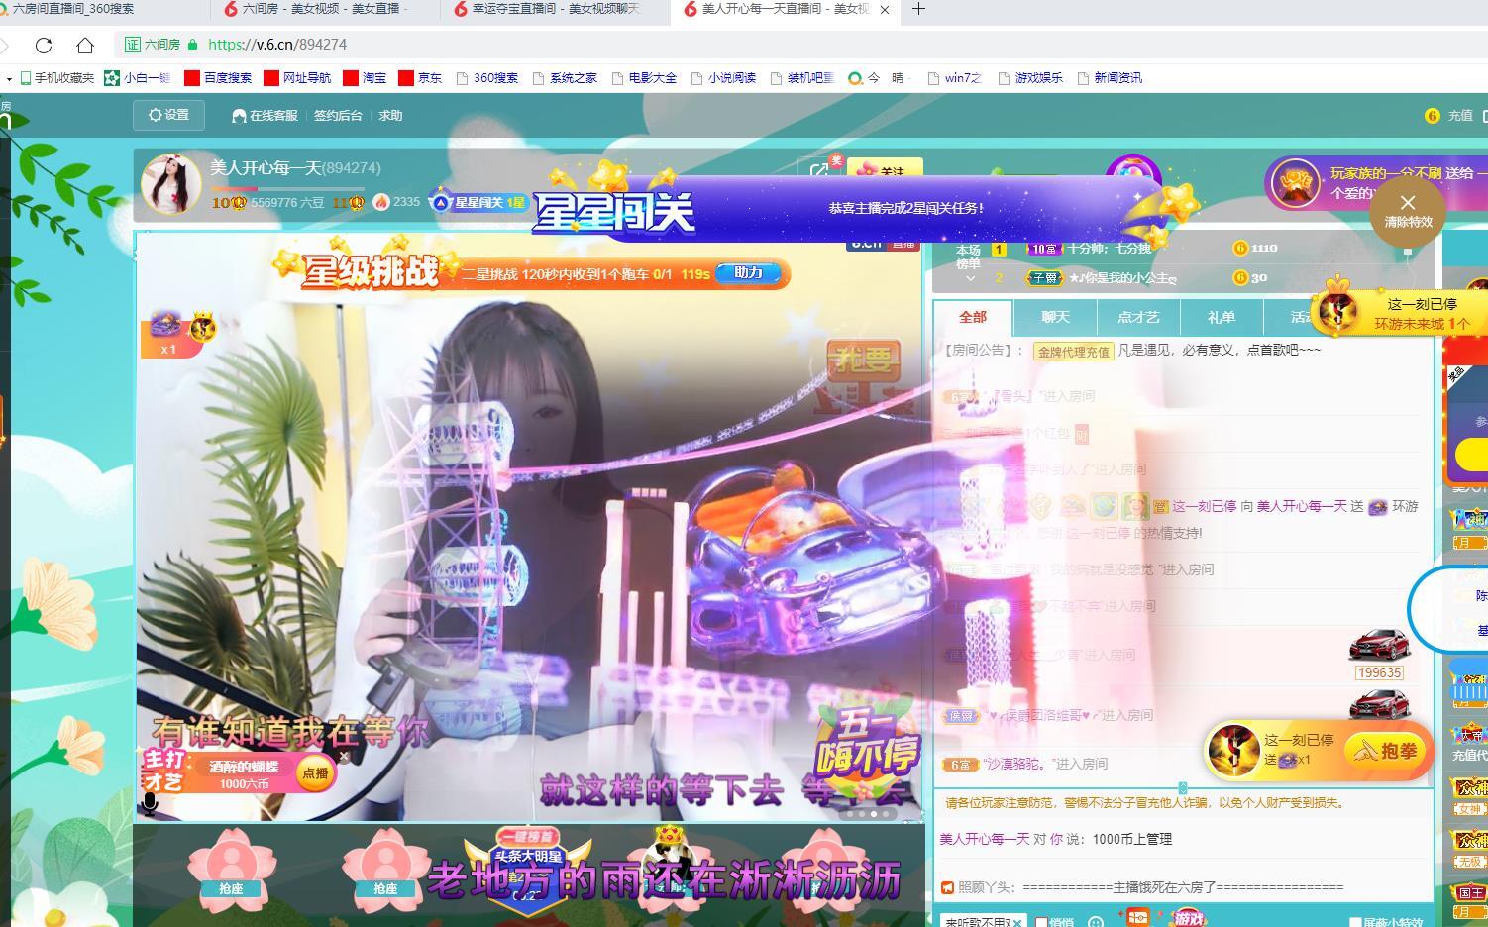Toggle the microphone icon on the video
Image resolution: width=1488 pixels, height=927 pixels.
pos(150,803)
